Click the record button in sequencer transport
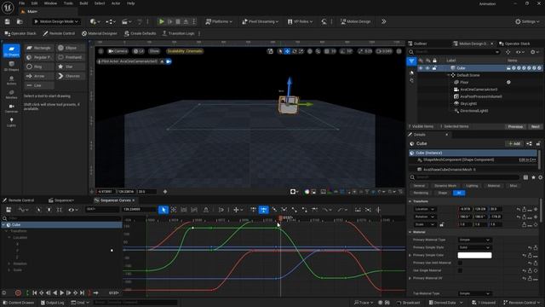This screenshot has height=307, width=545. coord(18,293)
